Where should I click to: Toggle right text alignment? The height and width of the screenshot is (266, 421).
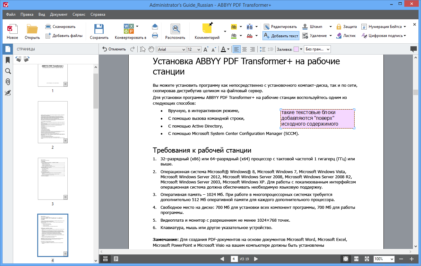click(253, 49)
